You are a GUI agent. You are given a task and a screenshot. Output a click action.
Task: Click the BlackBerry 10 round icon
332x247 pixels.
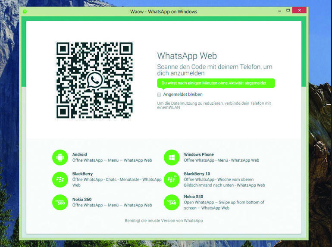click(x=172, y=179)
